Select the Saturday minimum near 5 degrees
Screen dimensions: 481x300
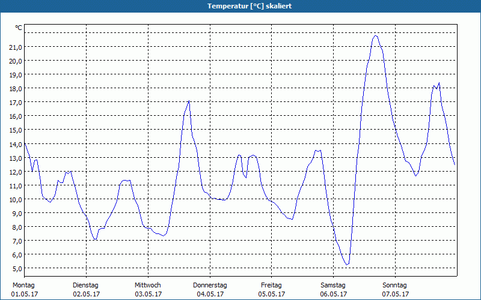click(347, 265)
